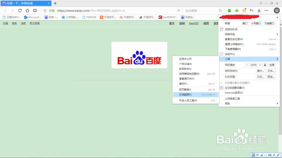Show more toolbar extensions ellipsis
The height and width of the screenshot is (158, 282).
coord(266,11)
